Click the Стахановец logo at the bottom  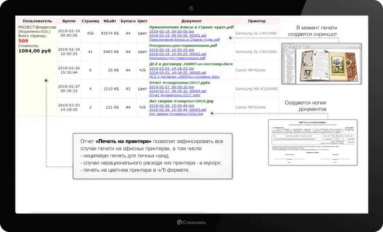coord(191,222)
